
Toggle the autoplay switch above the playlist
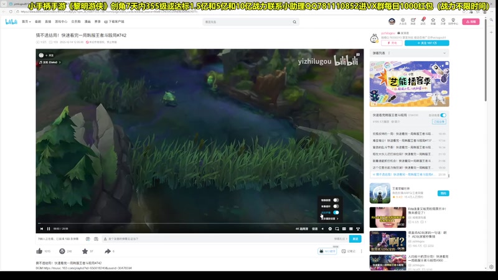(x=443, y=115)
